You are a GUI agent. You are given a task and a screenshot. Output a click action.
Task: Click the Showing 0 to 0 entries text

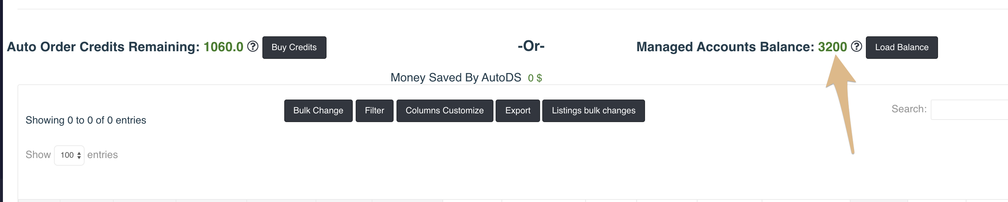(86, 120)
